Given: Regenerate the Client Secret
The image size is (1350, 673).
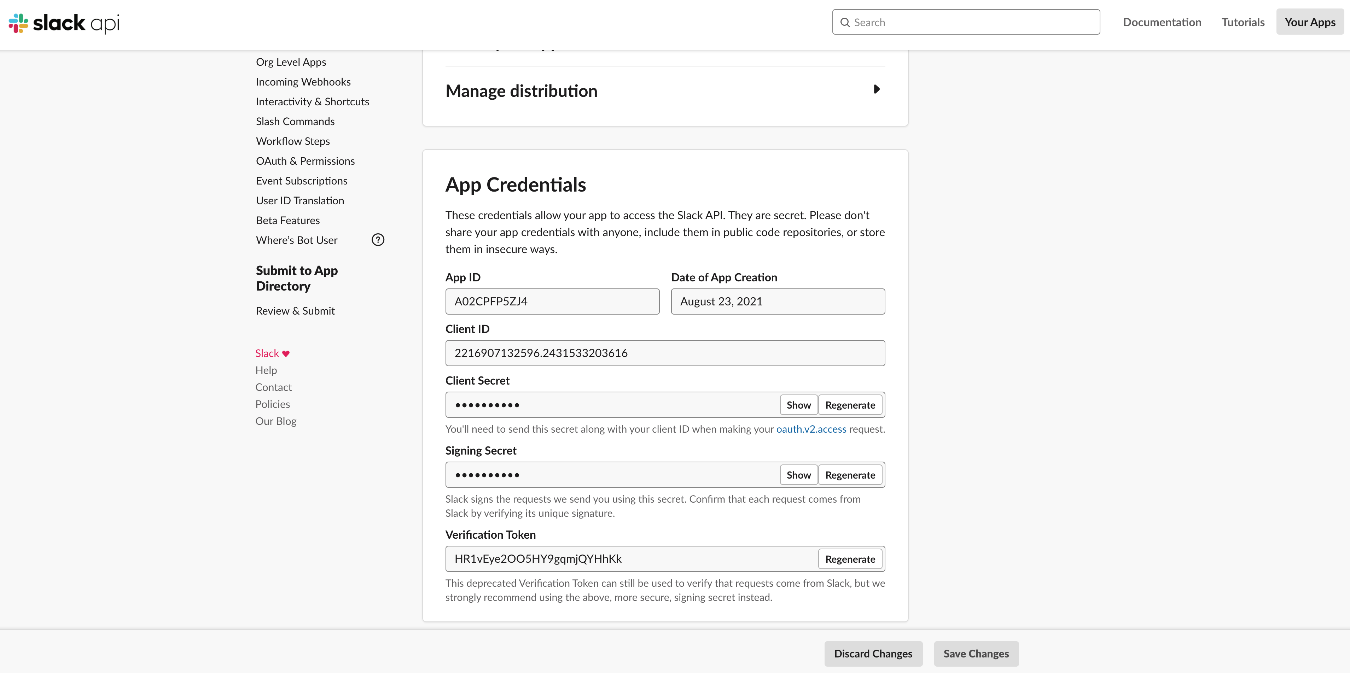Looking at the screenshot, I should pyautogui.click(x=850, y=405).
